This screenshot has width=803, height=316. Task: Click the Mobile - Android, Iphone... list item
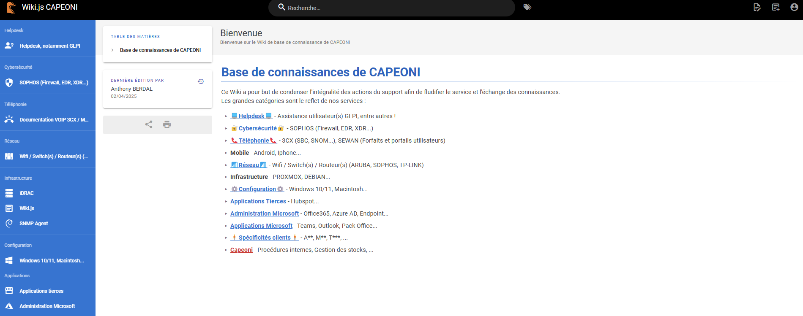[x=265, y=153]
